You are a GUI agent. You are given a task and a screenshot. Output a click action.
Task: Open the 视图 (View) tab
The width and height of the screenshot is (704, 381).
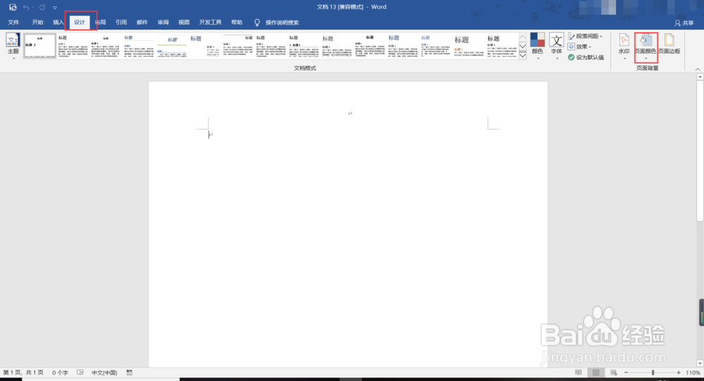tap(184, 22)
